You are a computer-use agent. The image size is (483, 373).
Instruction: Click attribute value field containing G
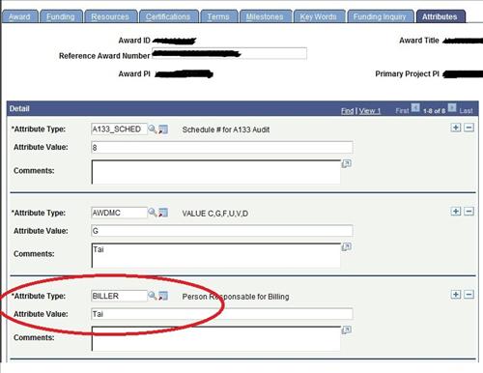pyautogui.click(x=222, y=231)
